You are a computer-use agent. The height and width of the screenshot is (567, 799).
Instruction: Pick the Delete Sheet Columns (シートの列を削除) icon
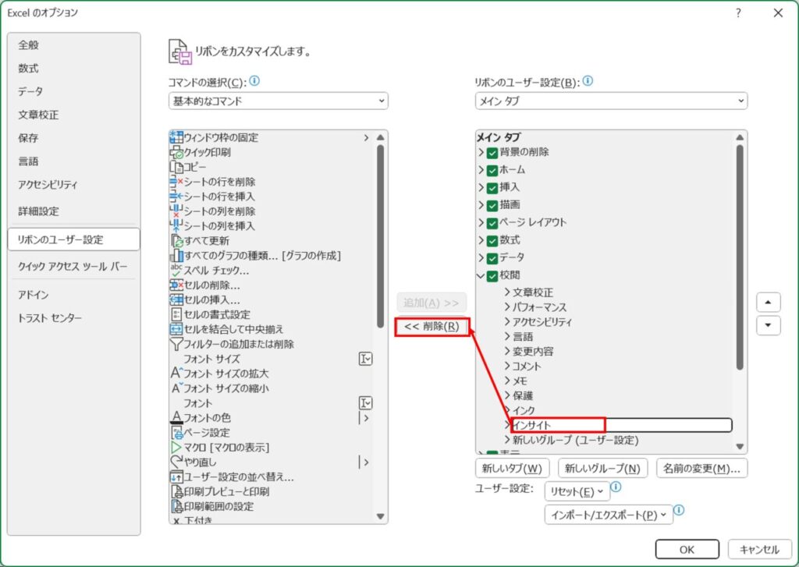click(176, 211)
